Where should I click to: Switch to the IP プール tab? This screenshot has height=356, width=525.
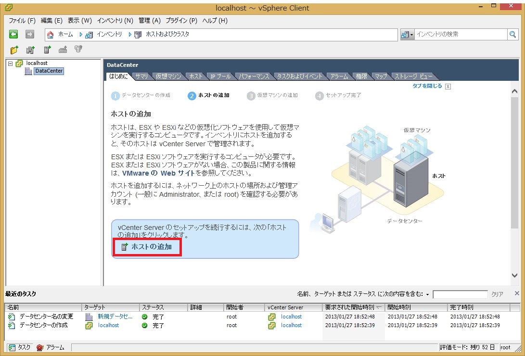pos(220,76)
